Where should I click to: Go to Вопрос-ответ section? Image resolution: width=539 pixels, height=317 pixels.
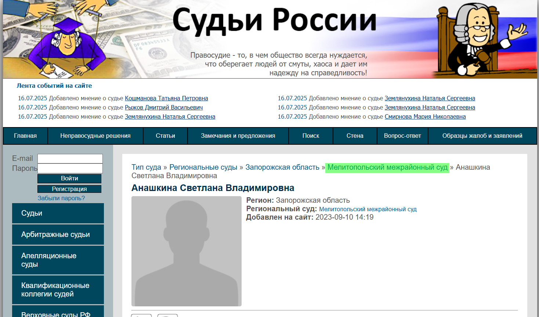pyautogui.click(x=402, y=136)
